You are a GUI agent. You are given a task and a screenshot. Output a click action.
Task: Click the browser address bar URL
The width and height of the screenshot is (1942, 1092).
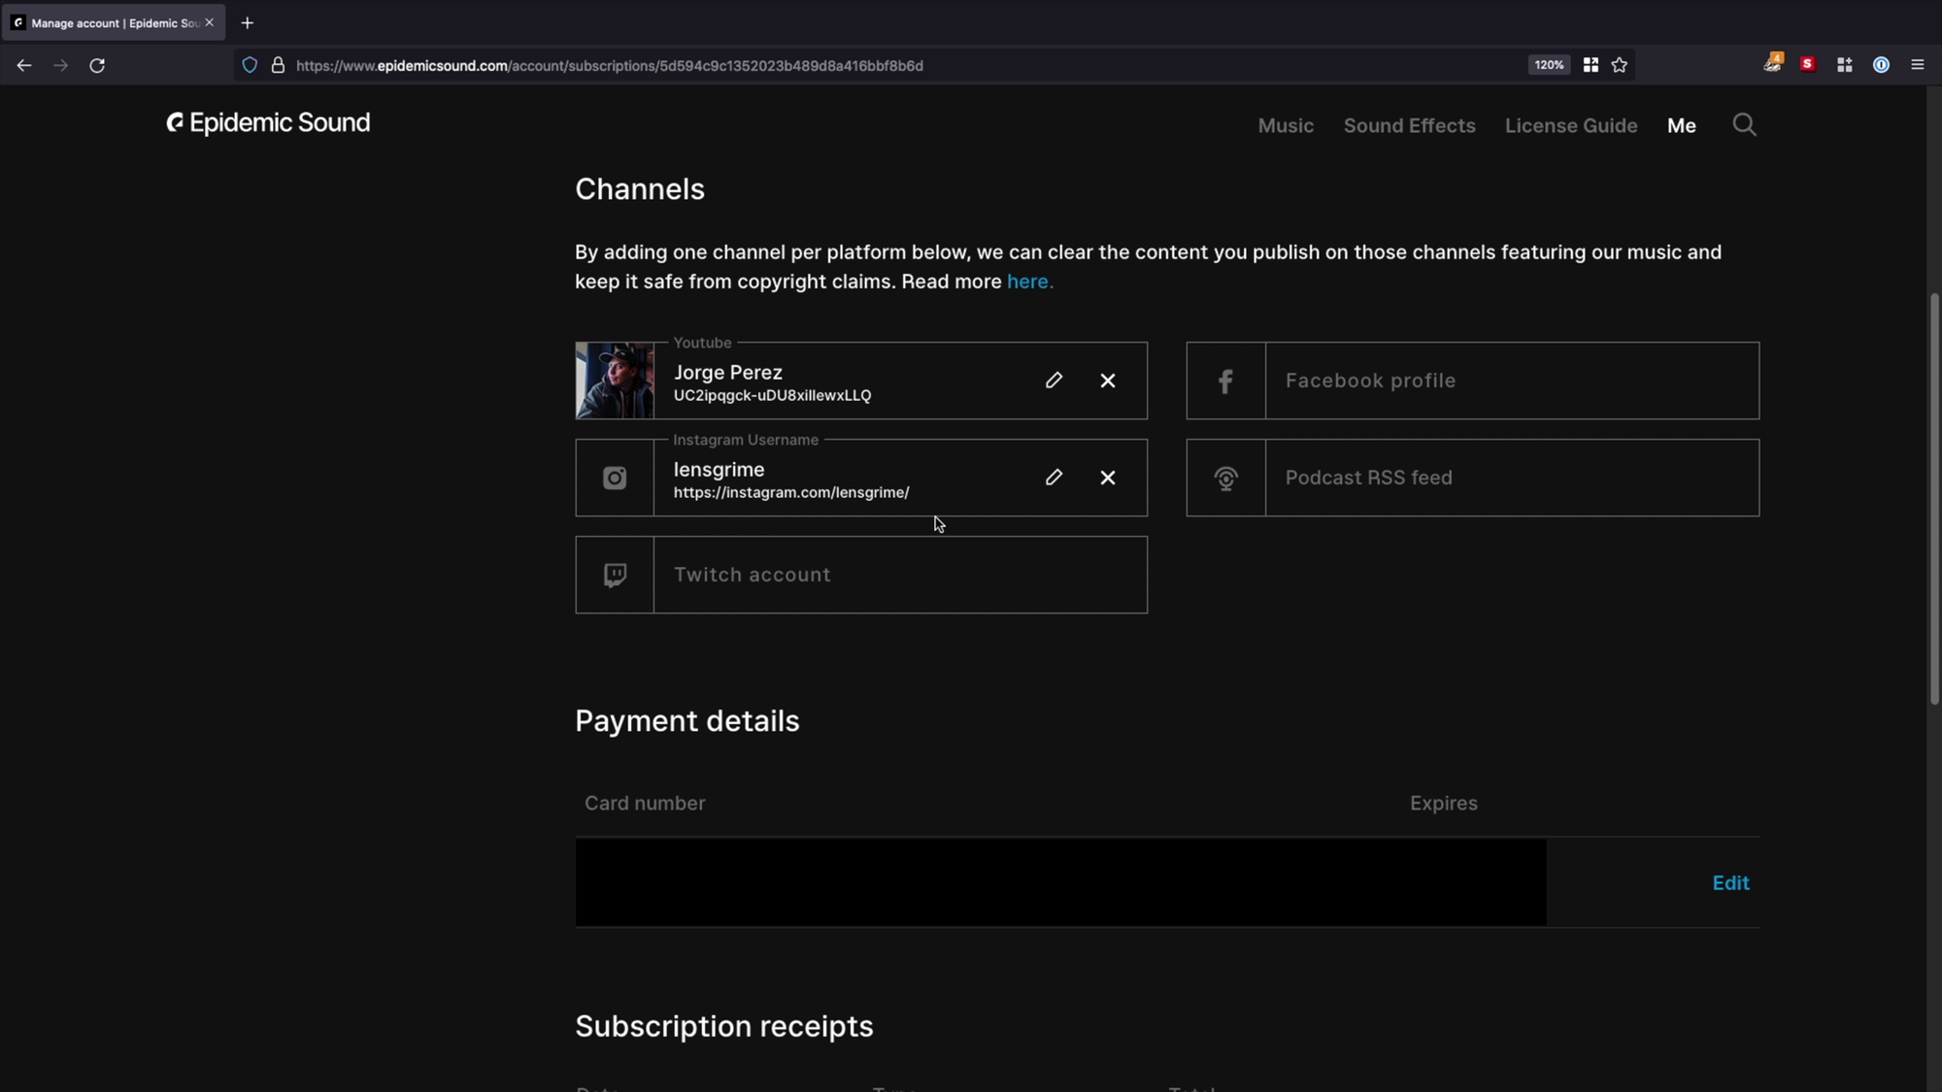[x=610, y=65]
